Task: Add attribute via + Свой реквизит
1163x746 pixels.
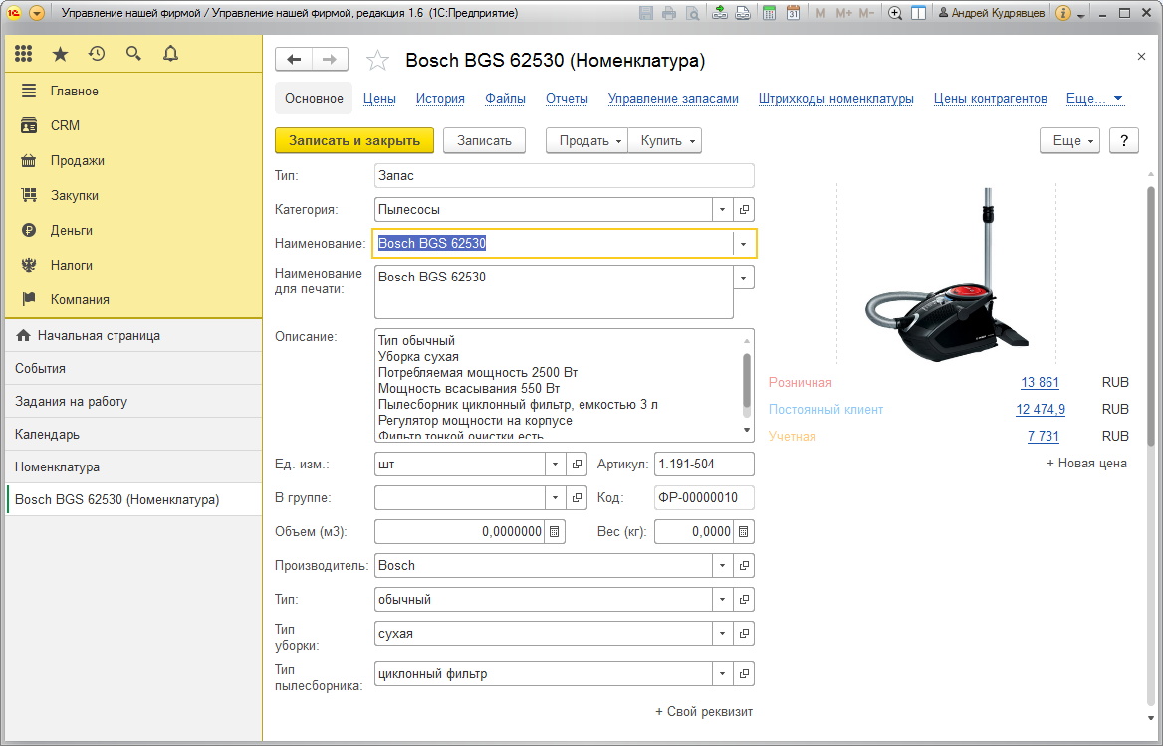Action: [704, 712]
